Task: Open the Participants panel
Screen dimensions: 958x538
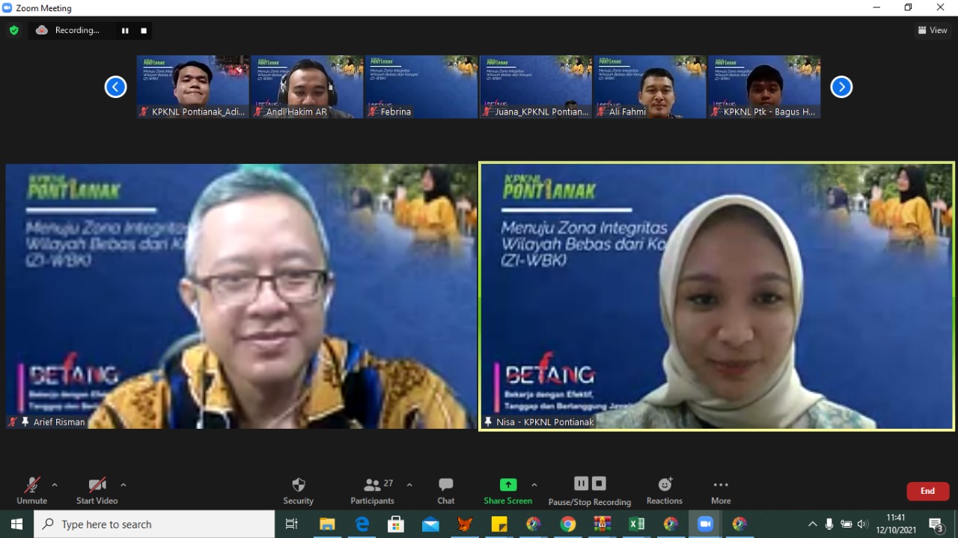Action: 373,491
